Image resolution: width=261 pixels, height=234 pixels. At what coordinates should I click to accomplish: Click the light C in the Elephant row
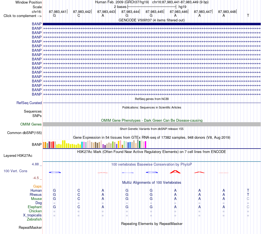tap(248, 207)
